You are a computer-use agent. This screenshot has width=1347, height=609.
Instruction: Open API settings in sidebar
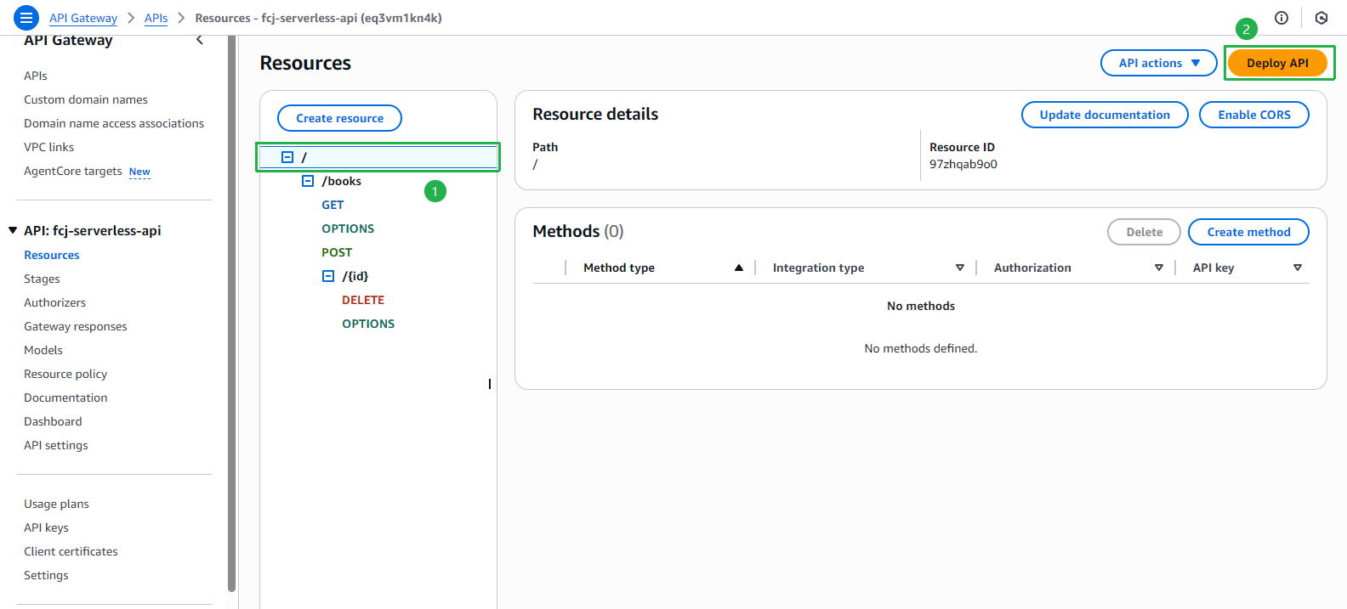pyautogui.click(x=56, y=445)
